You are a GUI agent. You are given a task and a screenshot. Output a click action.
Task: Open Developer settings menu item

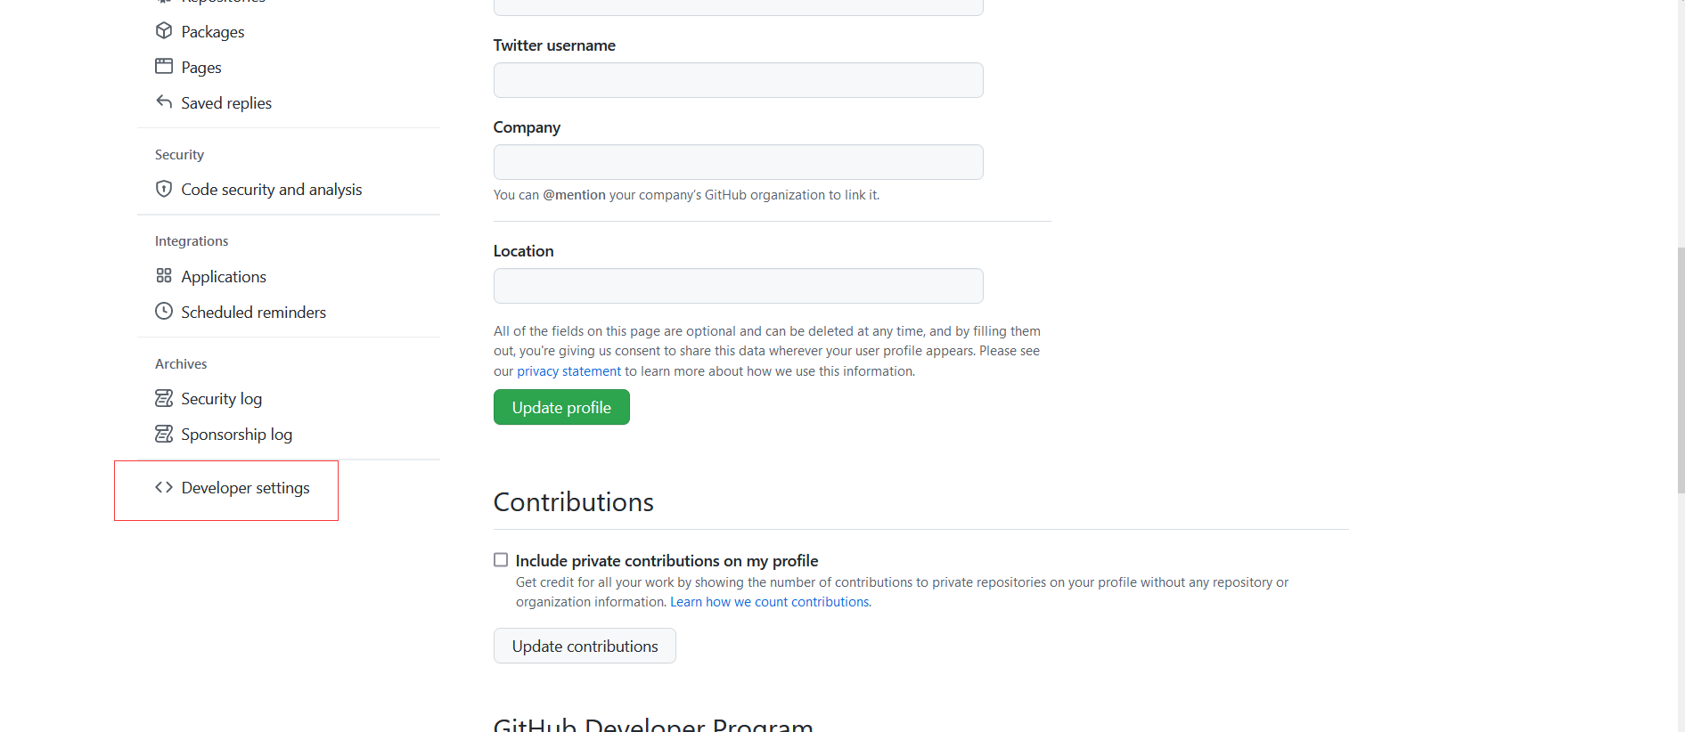pos(245,488)
